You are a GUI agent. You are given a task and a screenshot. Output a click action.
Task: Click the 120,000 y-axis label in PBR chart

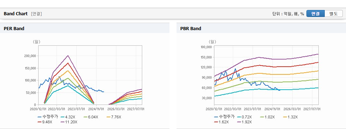(x=207, y=67)
